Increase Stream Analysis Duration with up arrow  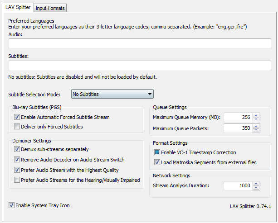pyautogui.click(x=256, y=183)
